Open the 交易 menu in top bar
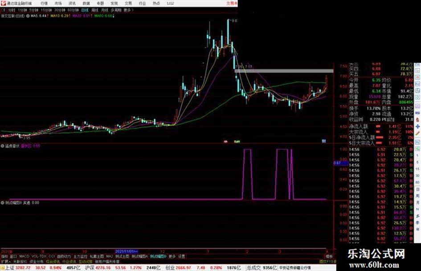This screenshot has width=421, height=271. [x=128, y=3]
